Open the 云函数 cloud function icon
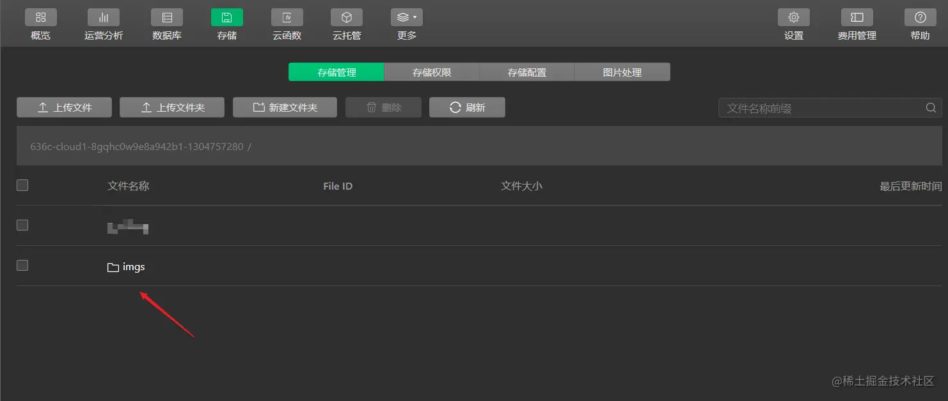 (287, 17)
